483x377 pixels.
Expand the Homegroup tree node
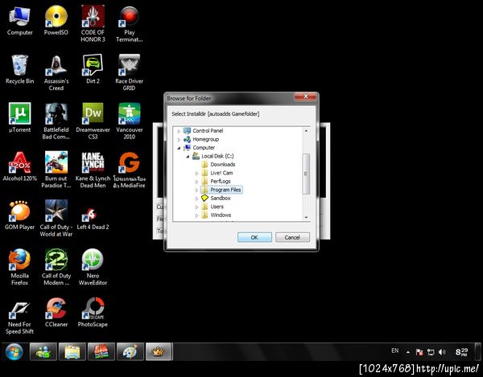point(179,140)
